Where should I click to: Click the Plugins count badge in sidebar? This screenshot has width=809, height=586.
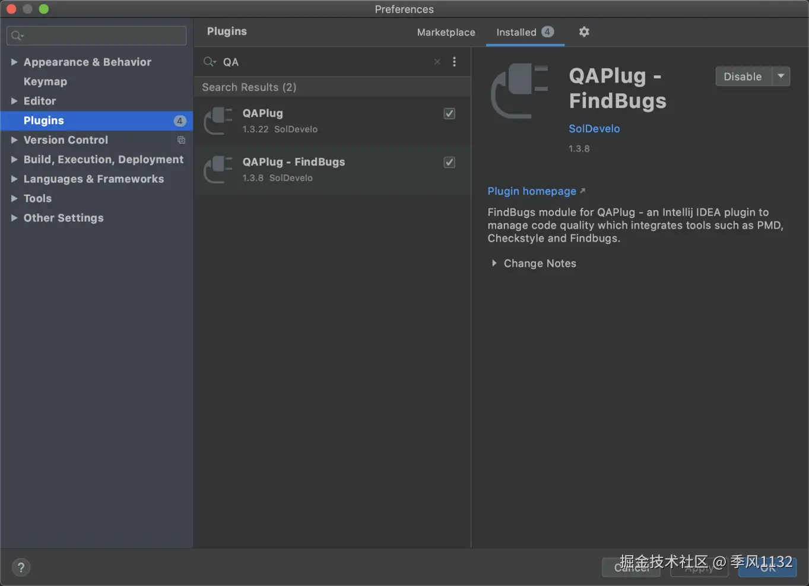pos(180,121)
